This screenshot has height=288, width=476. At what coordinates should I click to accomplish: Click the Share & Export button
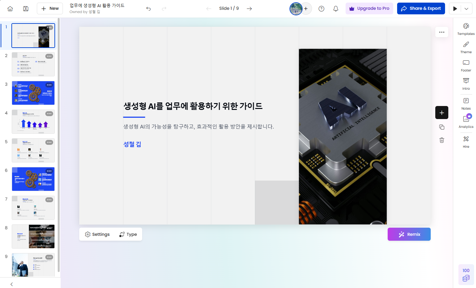[421, 8]
